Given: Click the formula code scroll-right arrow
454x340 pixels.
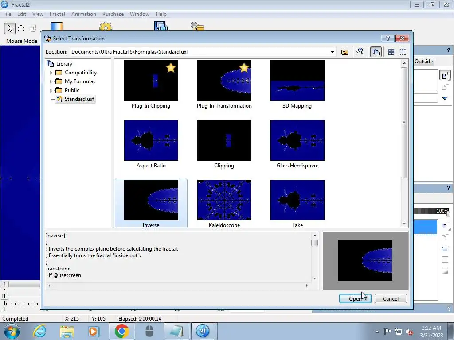Looking at the screenshot, I should click(x=307, y=286).
